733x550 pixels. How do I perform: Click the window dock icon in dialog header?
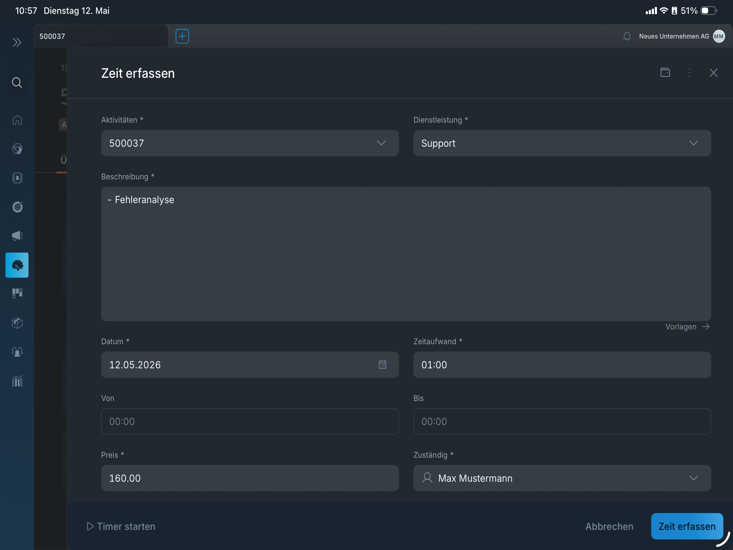[665, 72]
